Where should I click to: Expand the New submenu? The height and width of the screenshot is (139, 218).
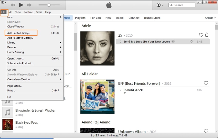coord(35,17)
